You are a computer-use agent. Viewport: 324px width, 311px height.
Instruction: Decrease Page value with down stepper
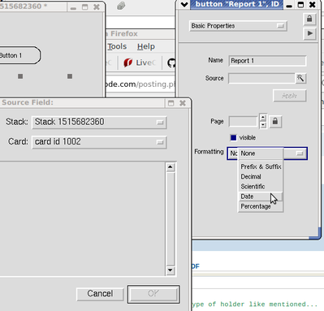pyautogui.click(x=263, y=125)
